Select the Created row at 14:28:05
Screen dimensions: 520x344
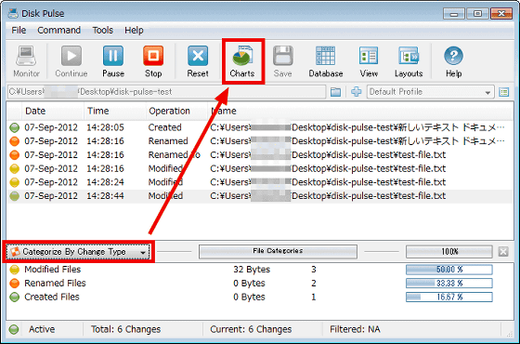[x=260, y=127]
